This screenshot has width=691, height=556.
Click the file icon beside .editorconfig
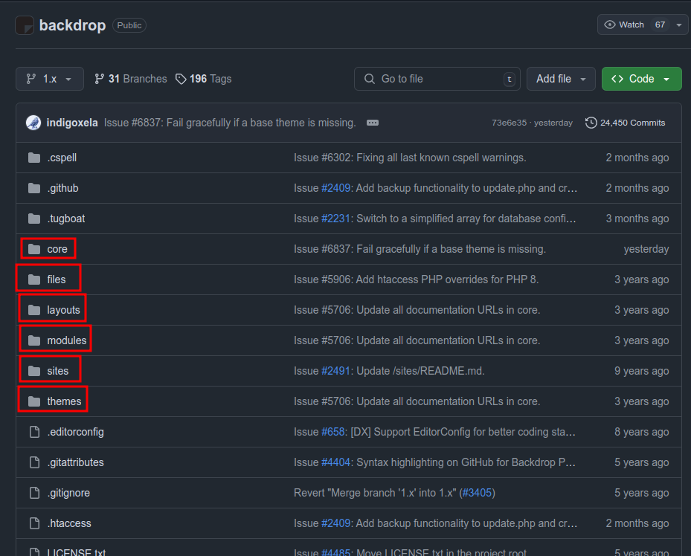click(x=33, y=432)
